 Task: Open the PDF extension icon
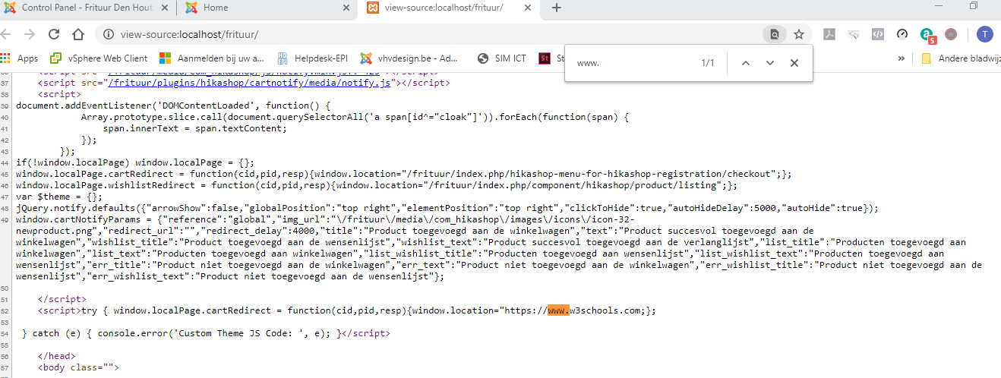click(x=830, y=34)
